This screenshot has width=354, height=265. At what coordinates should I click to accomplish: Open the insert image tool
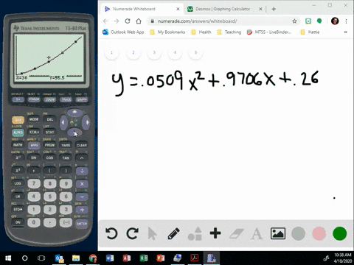(278, 233)
